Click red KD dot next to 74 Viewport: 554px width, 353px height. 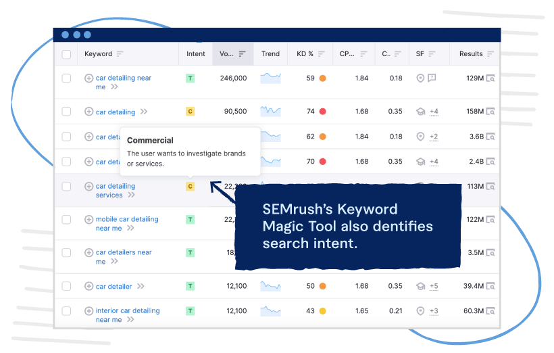[x=322, y=112]
